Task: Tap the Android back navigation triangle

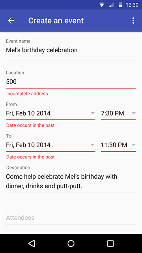Action: point(32,244)
